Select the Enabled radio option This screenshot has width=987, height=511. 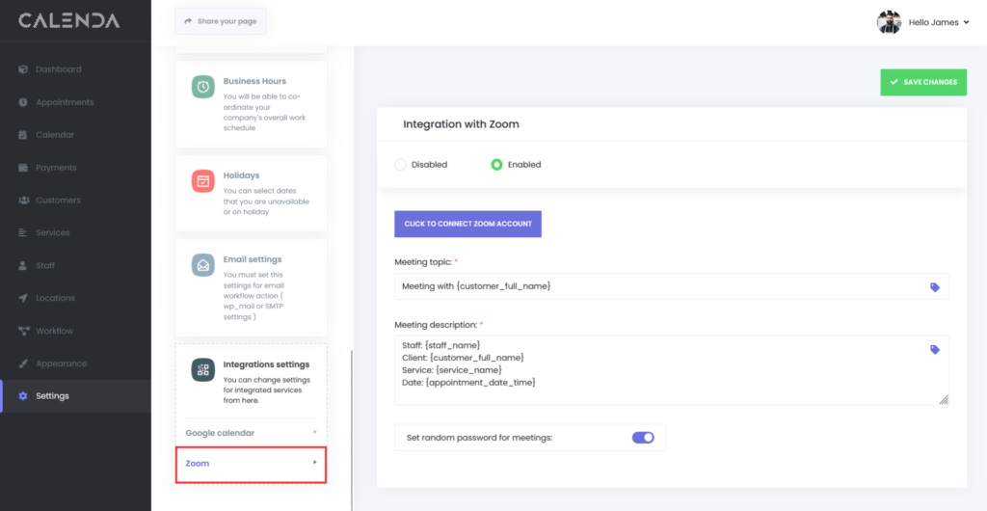[496, 165]
